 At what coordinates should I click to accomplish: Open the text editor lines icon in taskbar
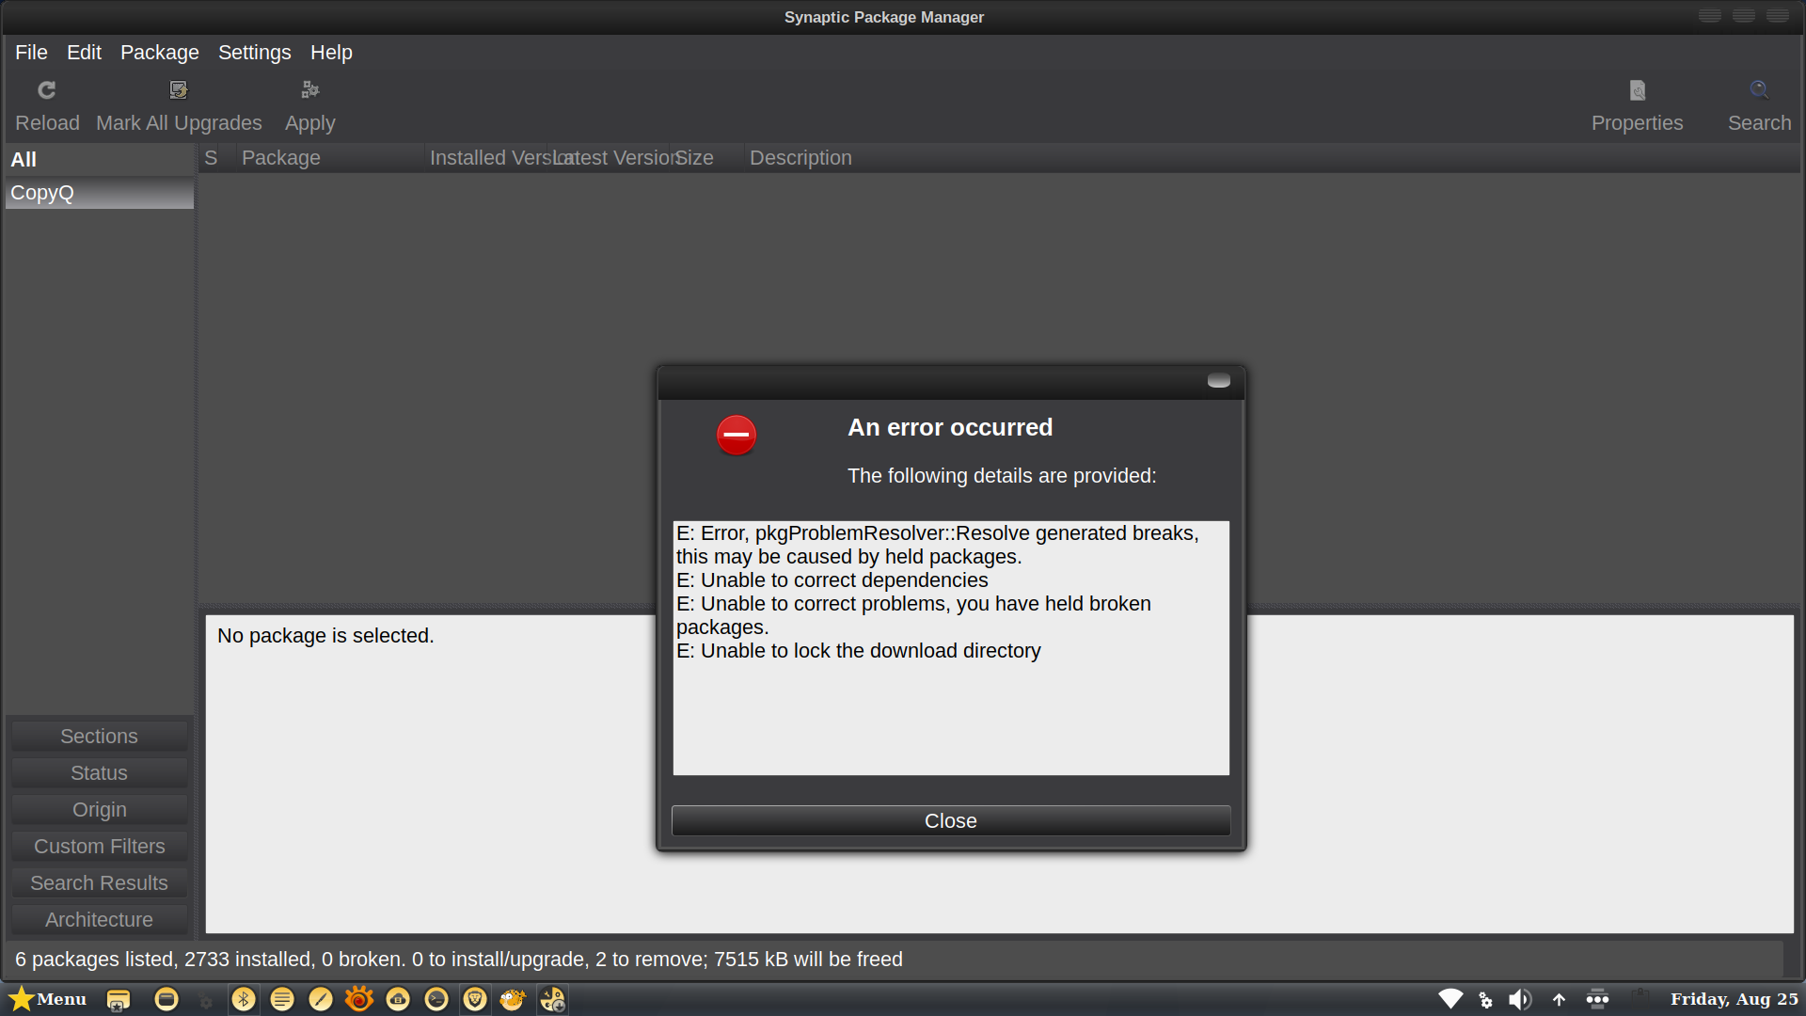click(282, 999)
